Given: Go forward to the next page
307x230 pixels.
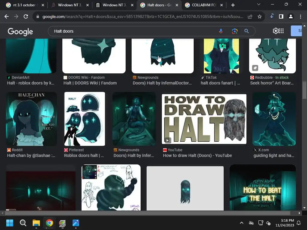Looking at the screenshot, I should (16, 17).
